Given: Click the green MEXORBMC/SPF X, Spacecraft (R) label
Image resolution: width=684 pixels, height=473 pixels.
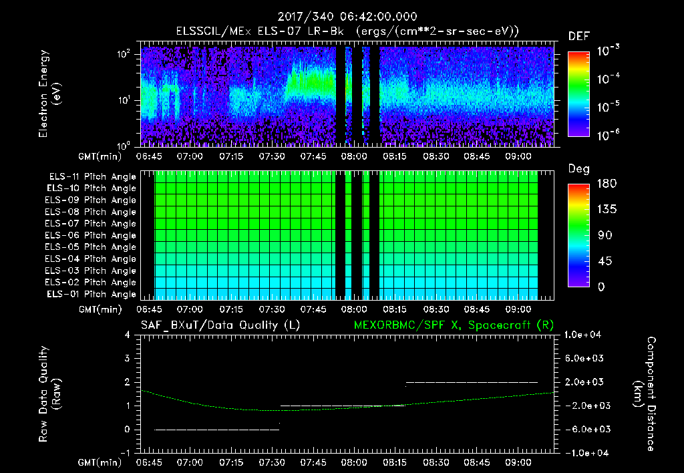Looking at the screenshot, I should click(x=454, y=325).
